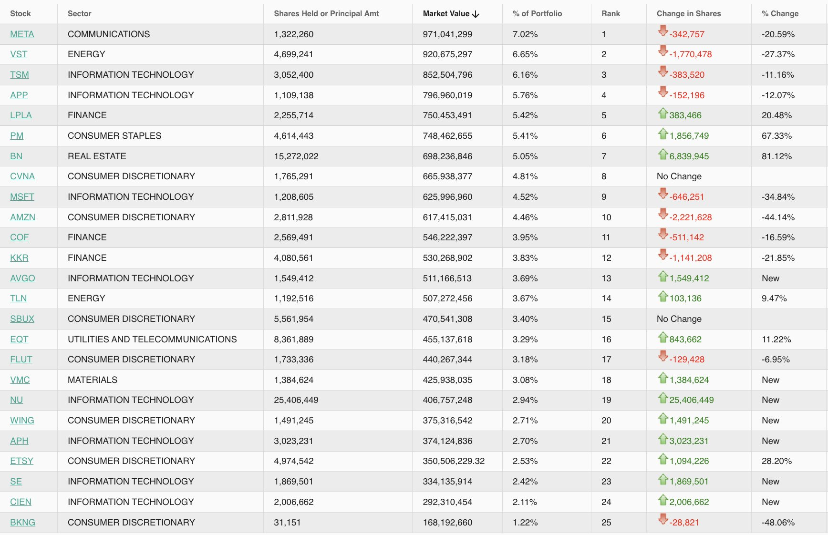828x535 pixels.
Task: Open the CIEN stock link
Action: (21, 502)
